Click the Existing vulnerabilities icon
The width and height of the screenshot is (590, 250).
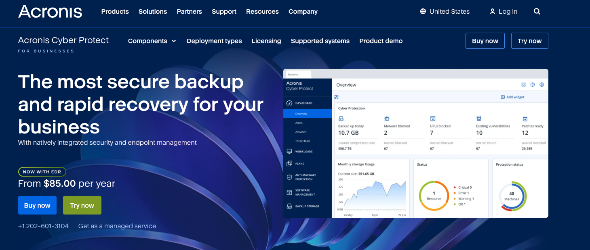tap(479, 119)
